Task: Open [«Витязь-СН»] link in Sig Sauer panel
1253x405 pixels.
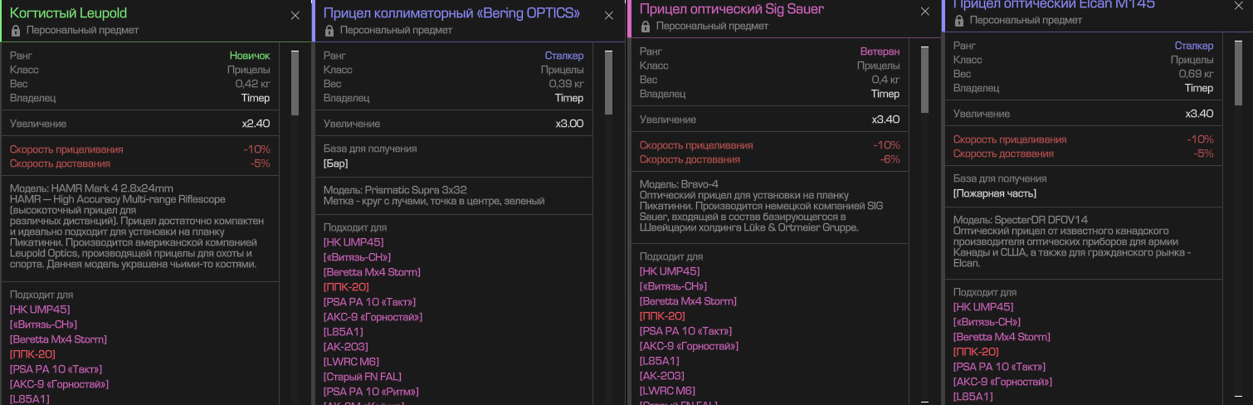Action: coord(673,286)
